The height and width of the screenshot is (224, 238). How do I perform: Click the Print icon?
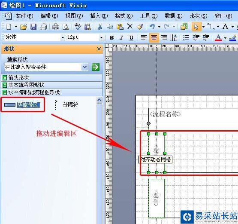coord(56,27)
